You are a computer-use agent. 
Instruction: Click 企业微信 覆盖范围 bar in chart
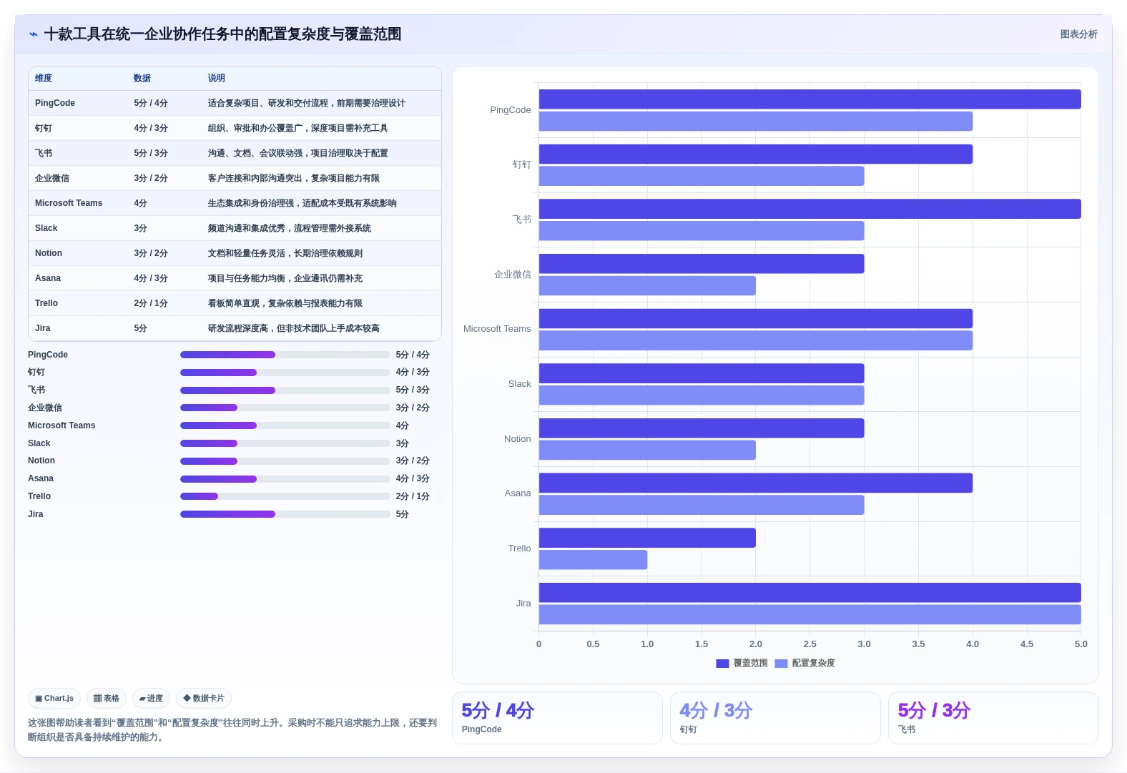click(702, 264)
